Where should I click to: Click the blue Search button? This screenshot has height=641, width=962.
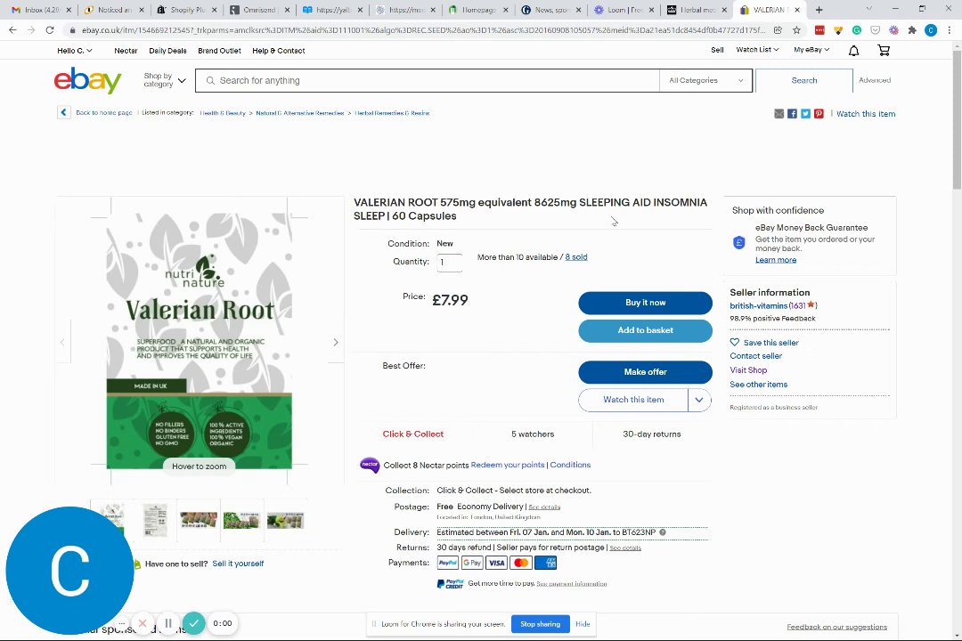click(x=803, y=80)
